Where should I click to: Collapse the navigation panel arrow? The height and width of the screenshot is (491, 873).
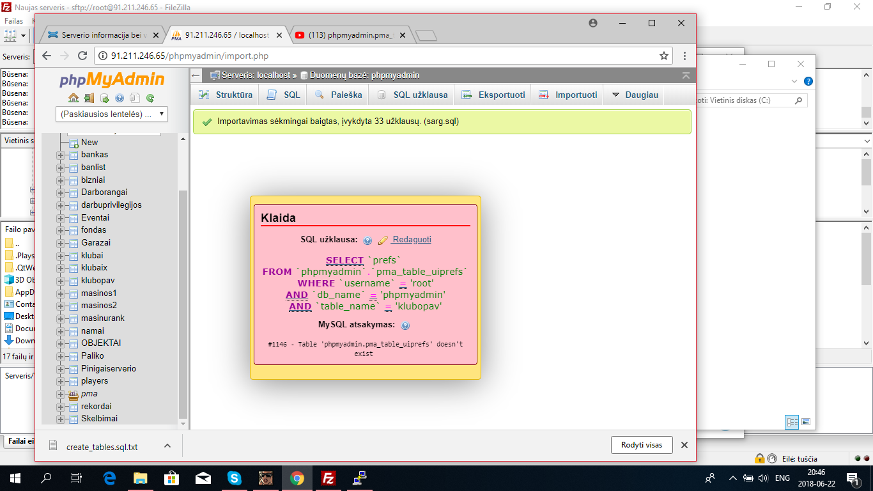click(x=196, y=75)
